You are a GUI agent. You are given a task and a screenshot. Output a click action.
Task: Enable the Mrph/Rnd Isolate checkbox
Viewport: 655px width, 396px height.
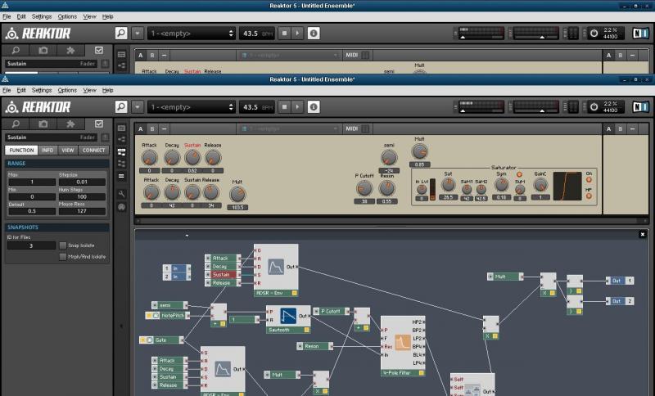point(63,257)
